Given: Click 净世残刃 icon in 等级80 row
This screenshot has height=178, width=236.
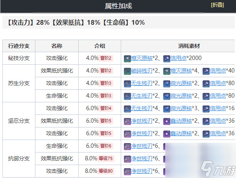Looking at the screenshot, I should pos(127,172).
